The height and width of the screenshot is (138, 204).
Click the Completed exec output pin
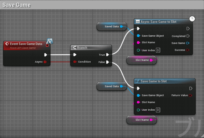click(188, 36)
